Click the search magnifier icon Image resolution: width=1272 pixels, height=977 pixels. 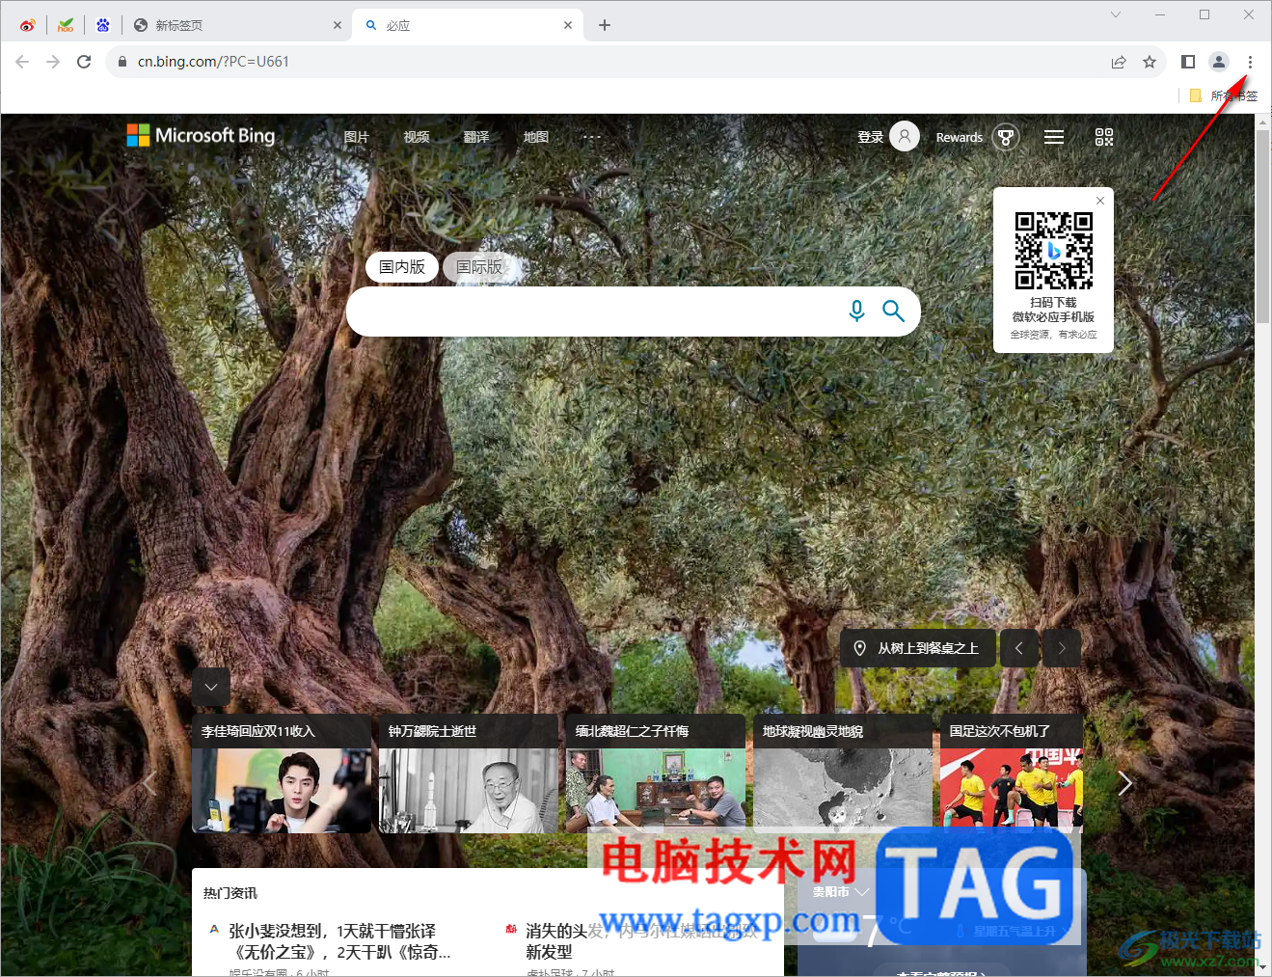[892, 311]
